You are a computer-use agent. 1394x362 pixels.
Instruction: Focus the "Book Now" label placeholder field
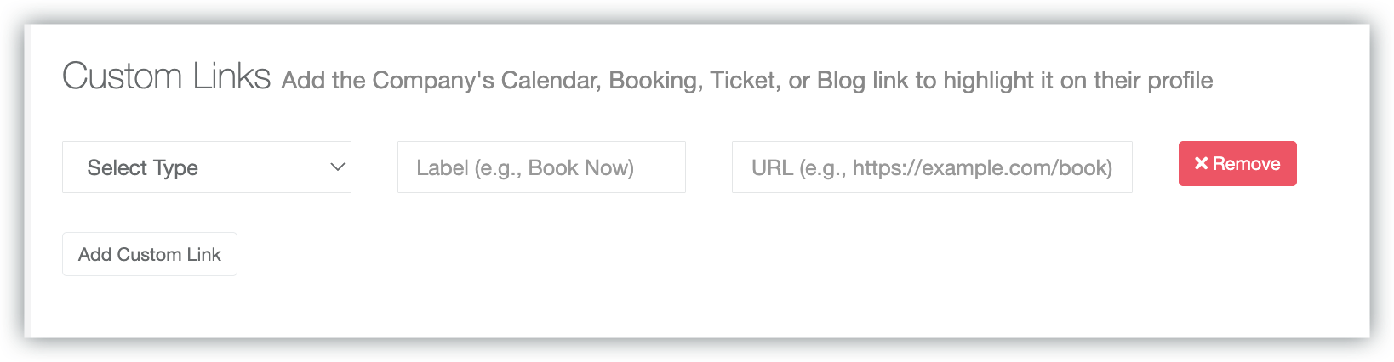click(x=541, y=167)
